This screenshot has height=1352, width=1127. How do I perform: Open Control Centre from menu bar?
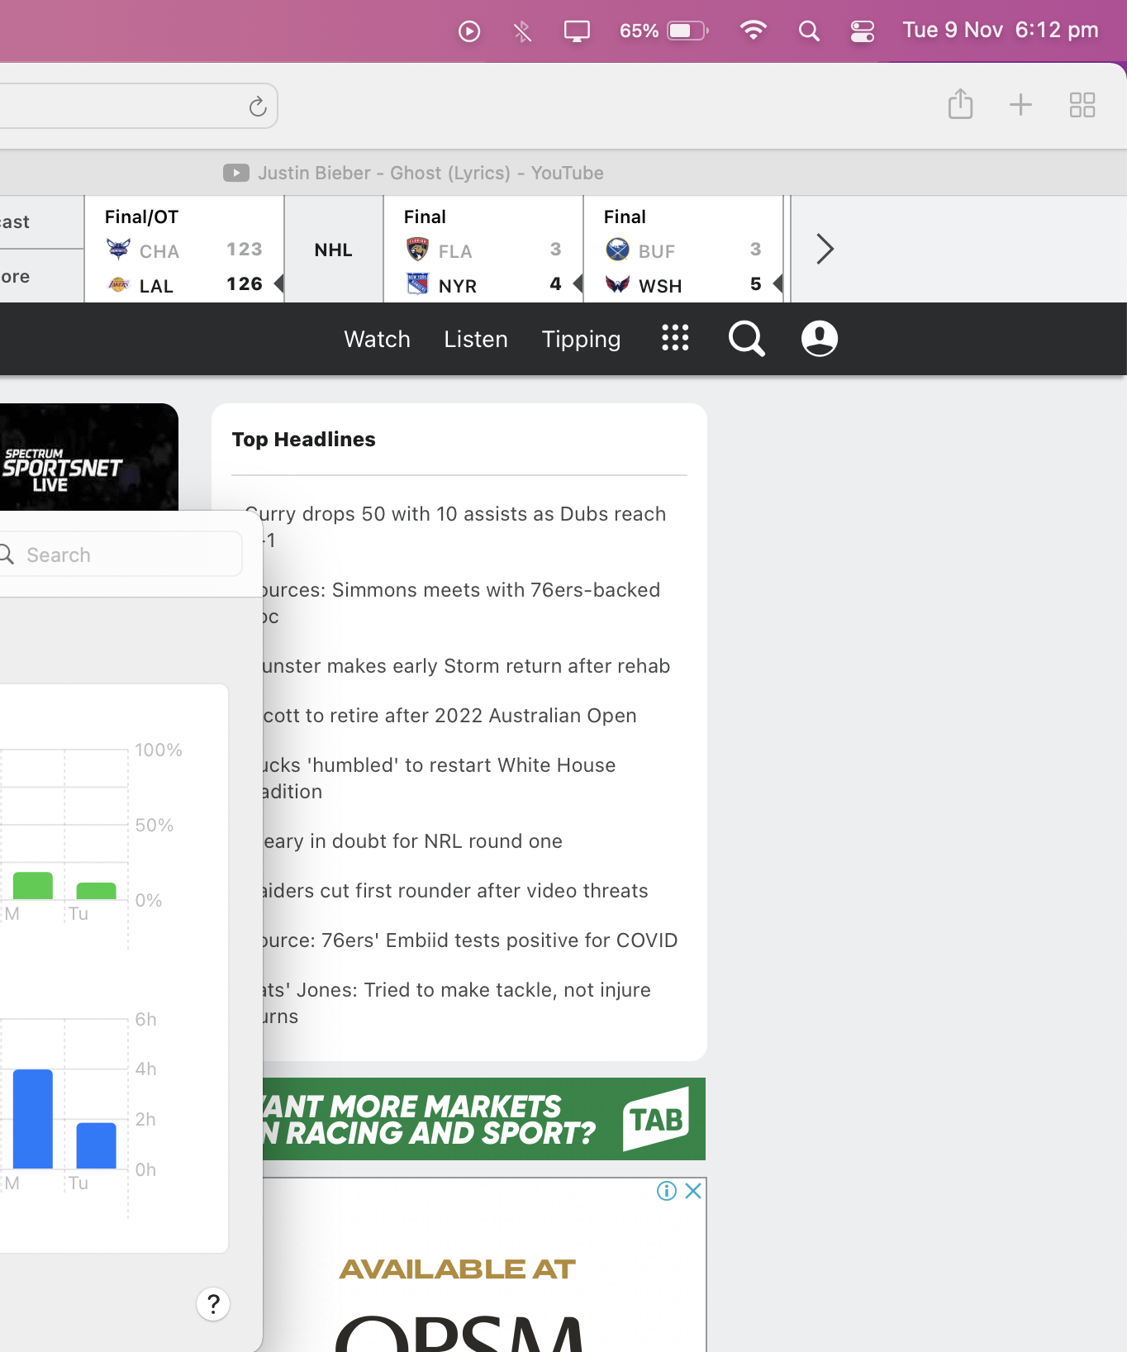(x=862, y=31)
